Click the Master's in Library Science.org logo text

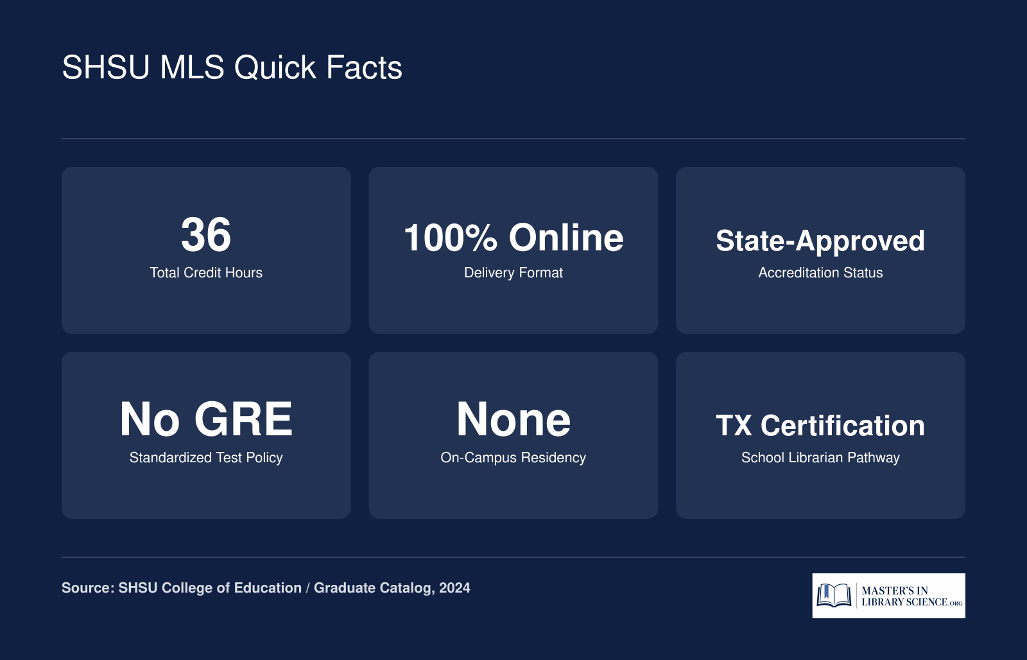911,596
